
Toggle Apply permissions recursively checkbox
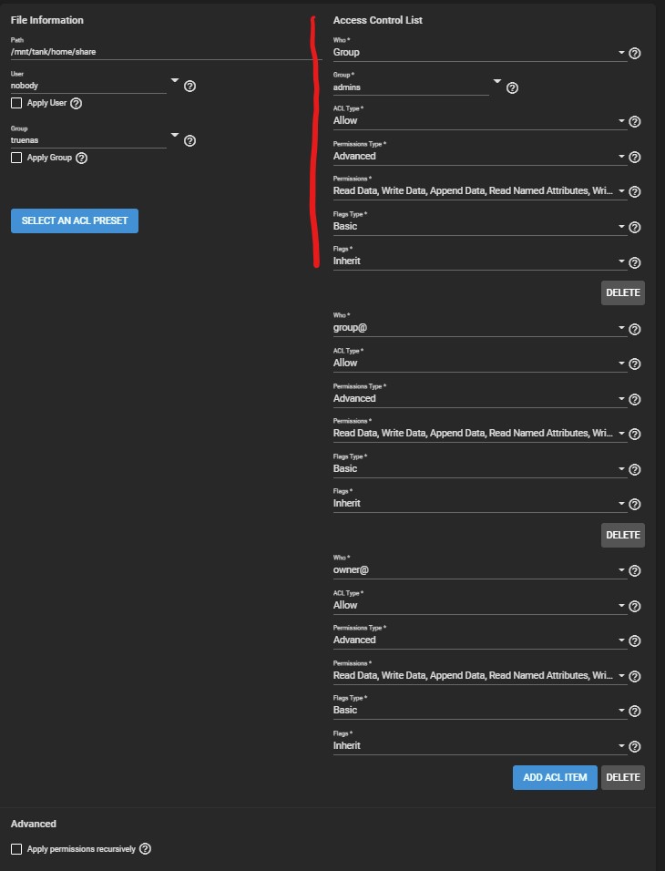[x=16, y=849]
